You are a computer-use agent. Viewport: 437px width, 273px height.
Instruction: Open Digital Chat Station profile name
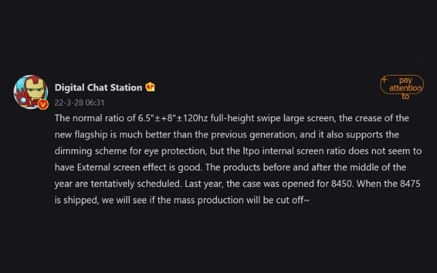pos(98,87)
